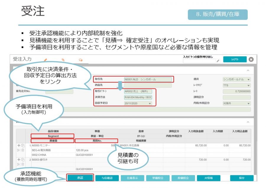Expand the 内税/外税区分 dropdown
This screenshot has height=188, width=266.
248,103
